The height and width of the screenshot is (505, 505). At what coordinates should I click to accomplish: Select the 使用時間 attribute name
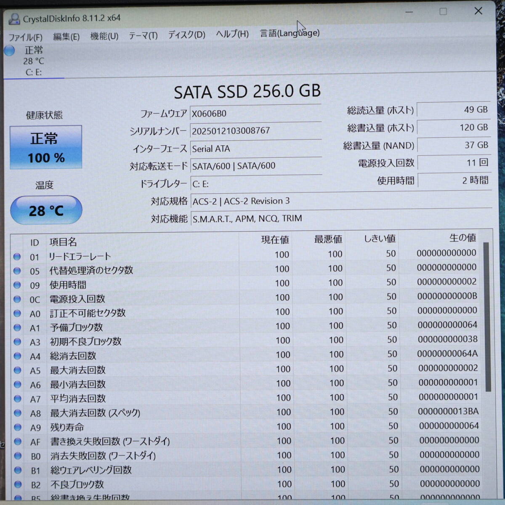(68, 285)
